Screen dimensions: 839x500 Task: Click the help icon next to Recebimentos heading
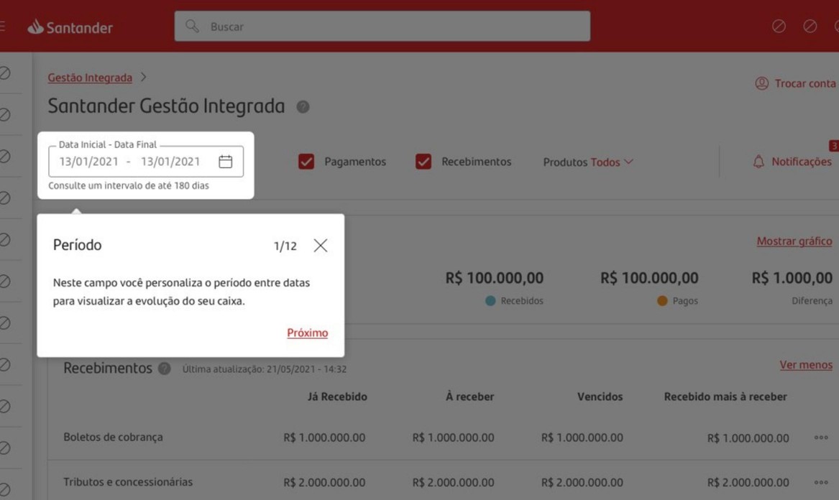[x=164, y=369]
